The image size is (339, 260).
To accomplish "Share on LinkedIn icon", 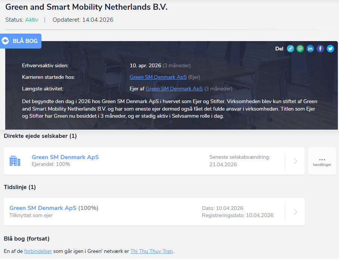I will [310, 49].
